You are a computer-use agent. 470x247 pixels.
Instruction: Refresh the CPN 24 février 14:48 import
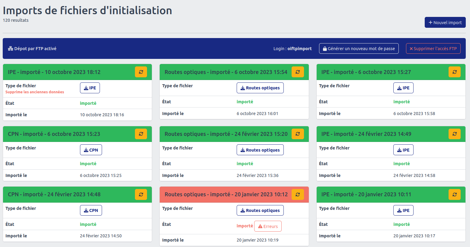[141, 194]
